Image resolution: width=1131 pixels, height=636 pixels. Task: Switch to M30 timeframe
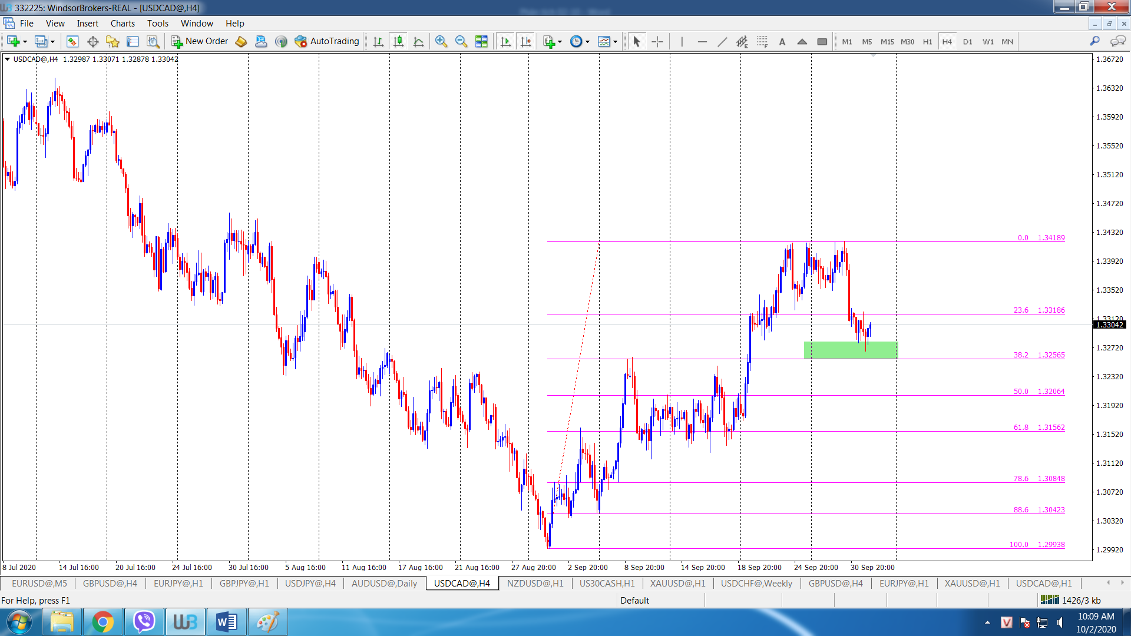[908, 41]
